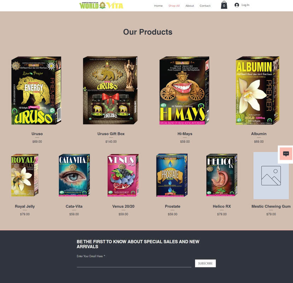Click the user avatar login icon
The image size is (293, 283).
237,5
